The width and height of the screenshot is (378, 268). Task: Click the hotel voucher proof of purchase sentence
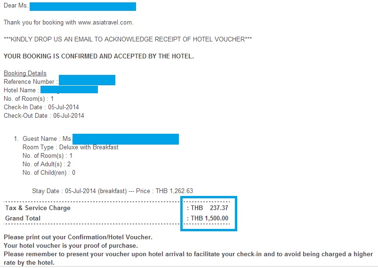[x=71, y=245]
